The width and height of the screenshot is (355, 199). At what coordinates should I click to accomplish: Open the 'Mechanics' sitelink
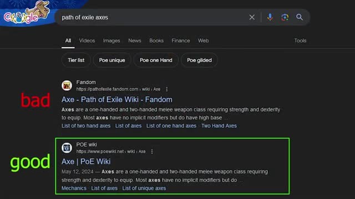74,188
